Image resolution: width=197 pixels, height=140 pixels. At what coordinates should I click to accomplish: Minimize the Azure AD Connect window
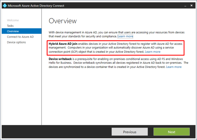pos(185,6)
